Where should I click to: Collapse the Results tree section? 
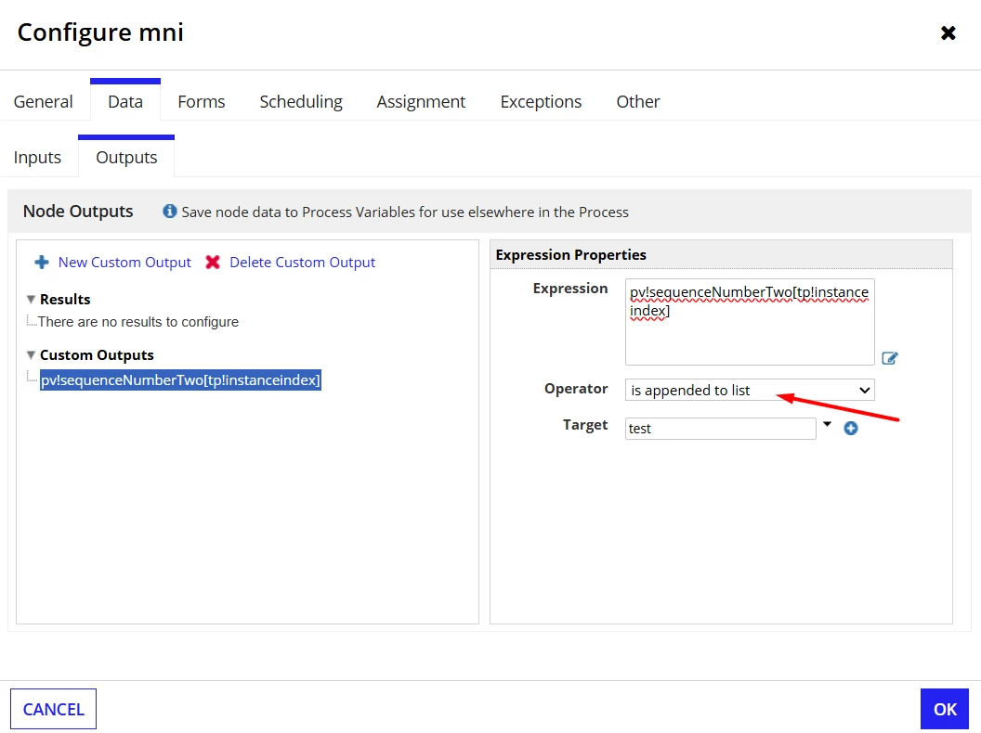[31, 300]
